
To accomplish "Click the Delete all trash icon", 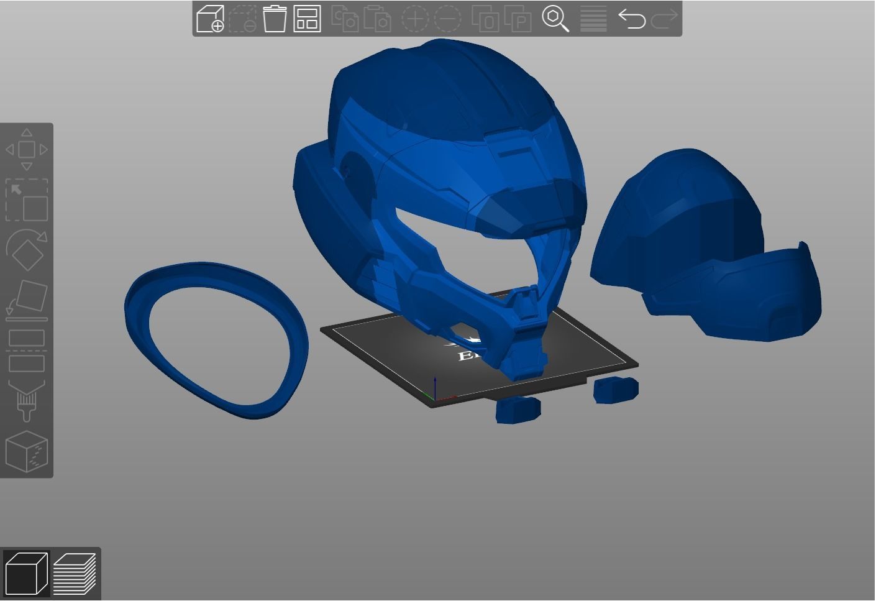I will (275, 19).
